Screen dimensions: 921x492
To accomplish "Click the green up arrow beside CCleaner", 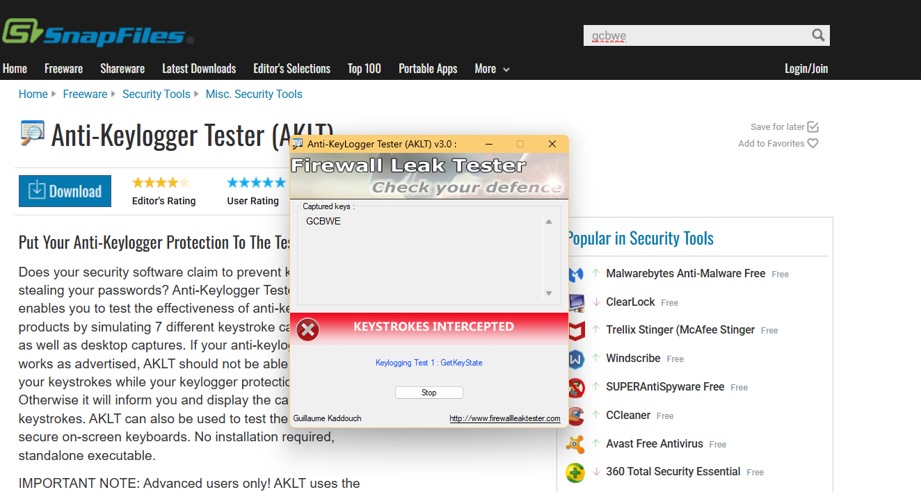I will pyautogui.click(x=596, y=415).
